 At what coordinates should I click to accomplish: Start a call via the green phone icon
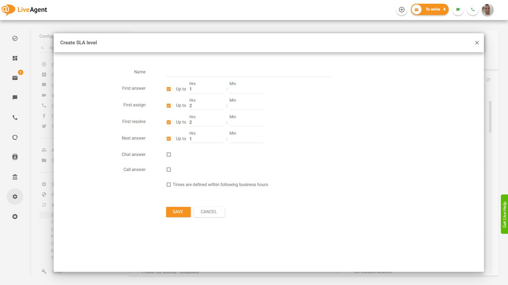pos(473,9)
